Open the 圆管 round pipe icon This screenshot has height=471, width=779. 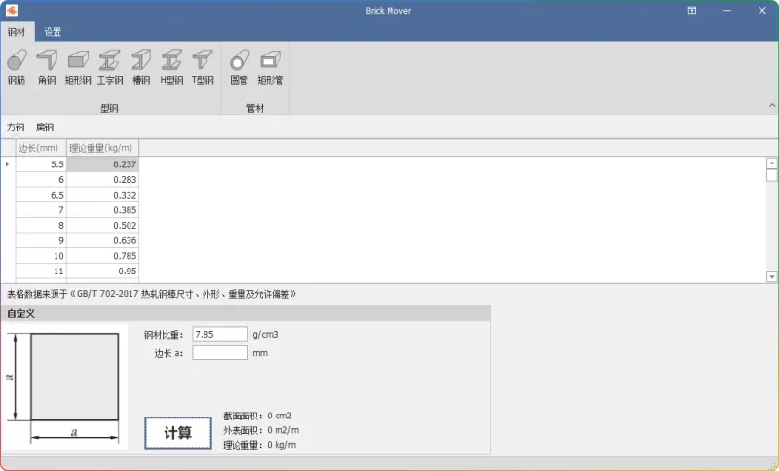[x=239, y=66]
